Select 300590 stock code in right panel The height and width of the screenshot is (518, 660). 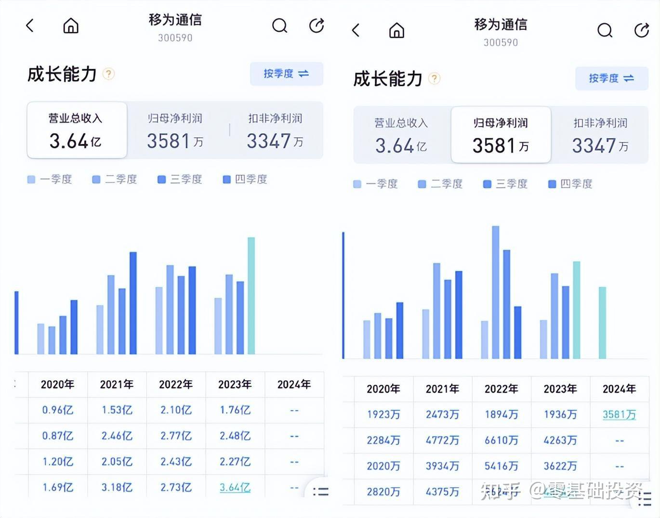[x=501, y=42]
